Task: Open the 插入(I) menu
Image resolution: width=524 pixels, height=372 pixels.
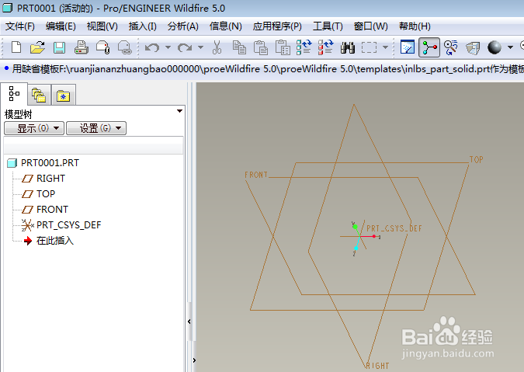Action: 142,26
